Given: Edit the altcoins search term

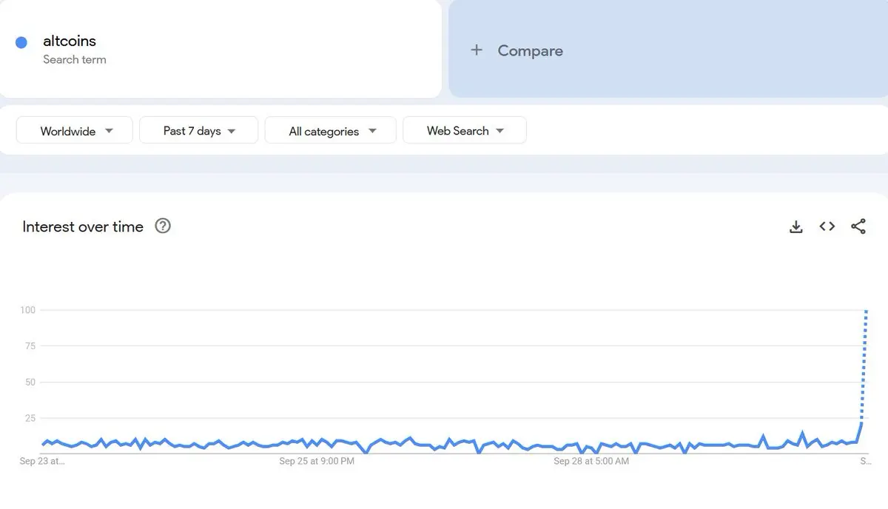Looking at the screenshot, I should tap(70, 41).
